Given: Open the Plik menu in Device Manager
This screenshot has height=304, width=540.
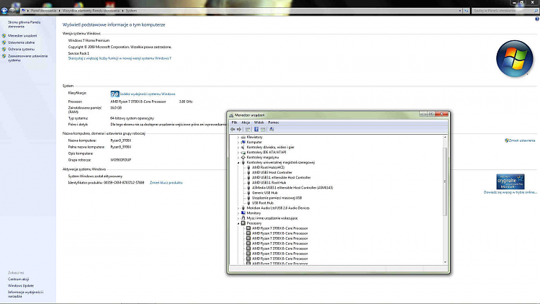Looking at the screenshot, I should [234, 122].
